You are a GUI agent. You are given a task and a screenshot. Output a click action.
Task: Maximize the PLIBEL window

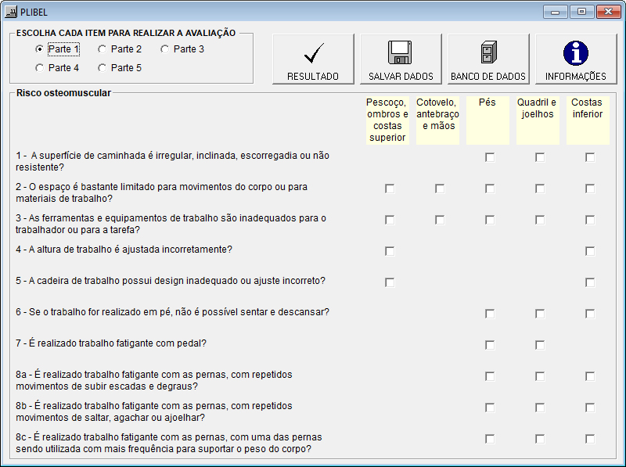click(x=581, y=12)
